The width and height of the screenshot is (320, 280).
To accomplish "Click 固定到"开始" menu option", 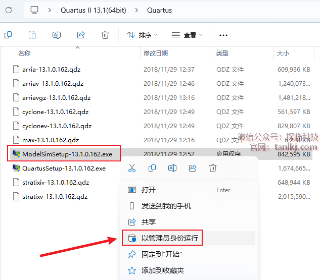I will point(162,254).
